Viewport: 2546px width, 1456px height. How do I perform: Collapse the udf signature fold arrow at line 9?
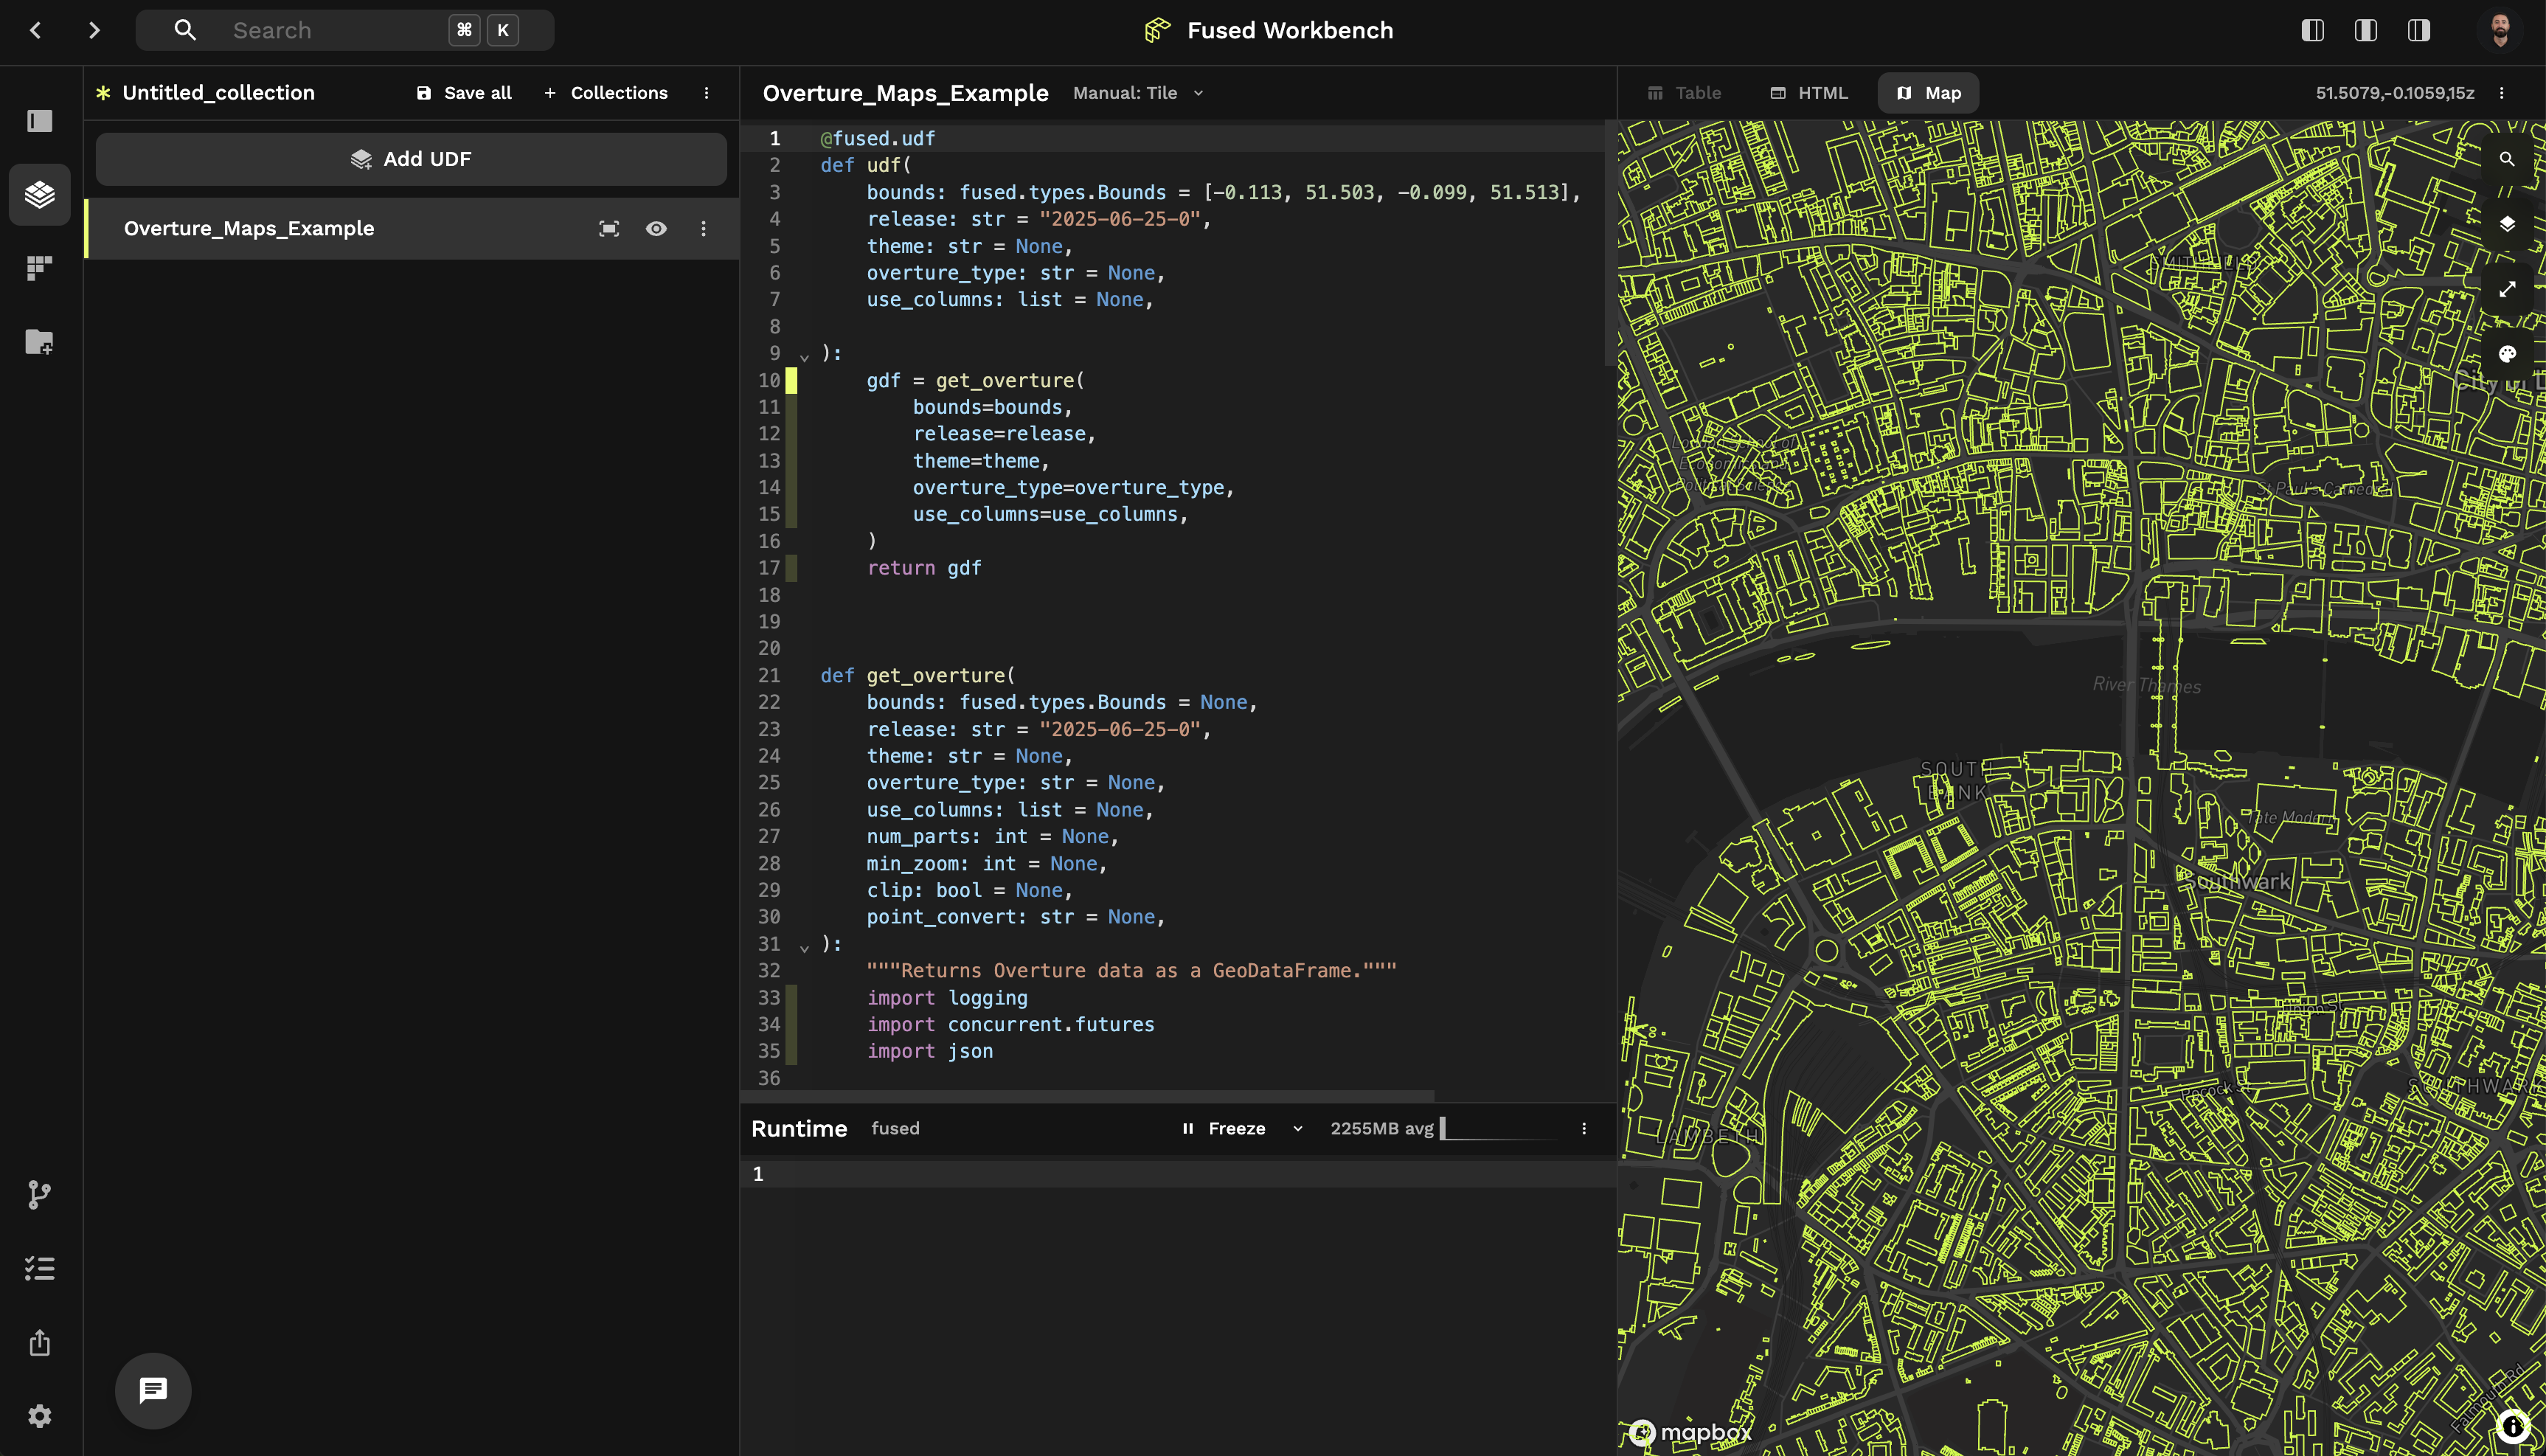tap(804, 357)
